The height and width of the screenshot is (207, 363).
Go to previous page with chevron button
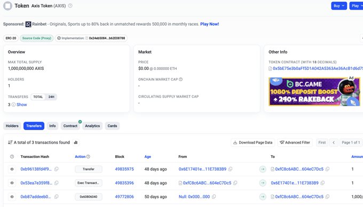point(334,142)
